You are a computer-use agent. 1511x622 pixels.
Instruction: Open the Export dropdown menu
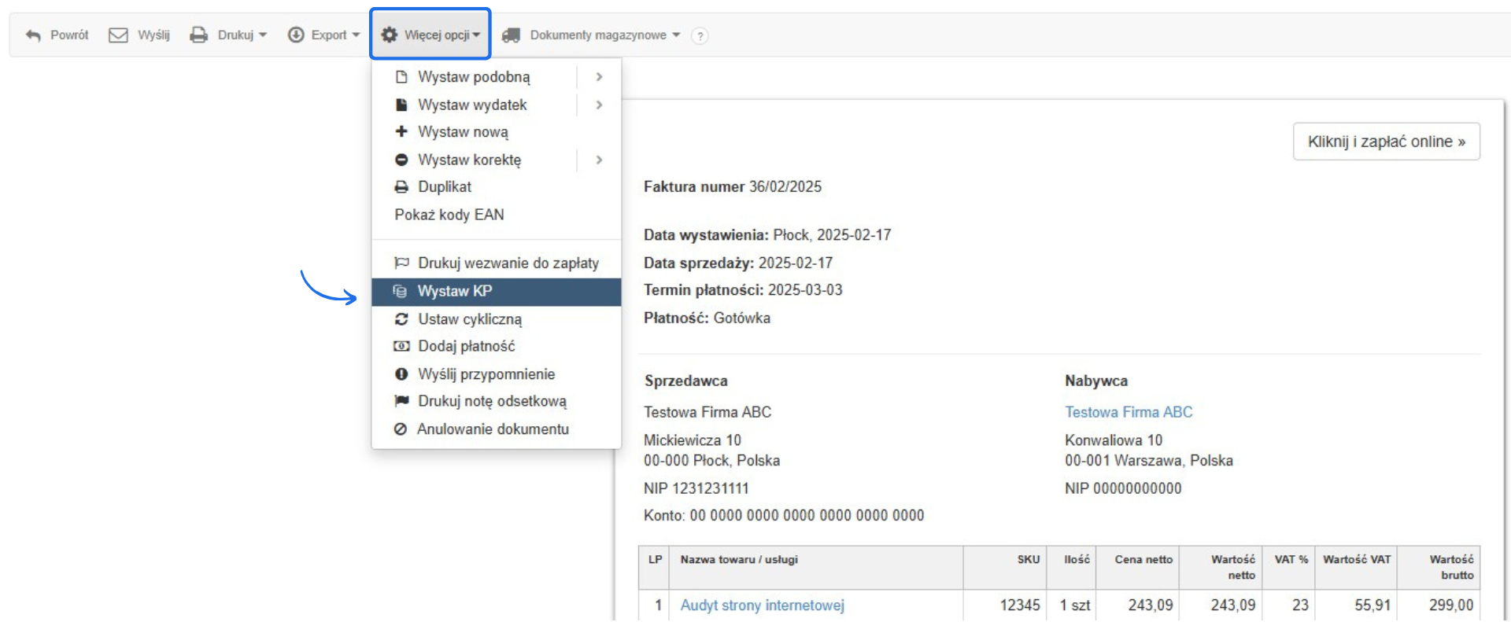323,35
